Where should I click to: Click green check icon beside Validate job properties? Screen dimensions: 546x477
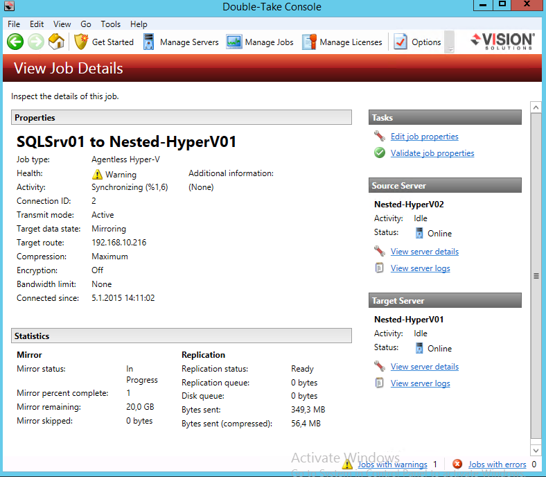tap(380, 153)
